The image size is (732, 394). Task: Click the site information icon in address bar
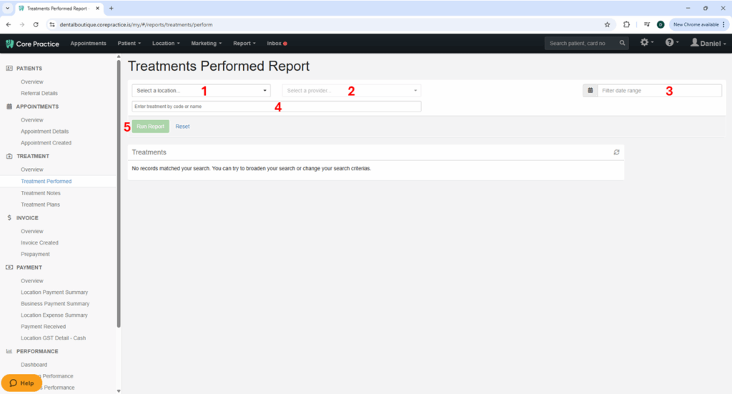point(51,25)
